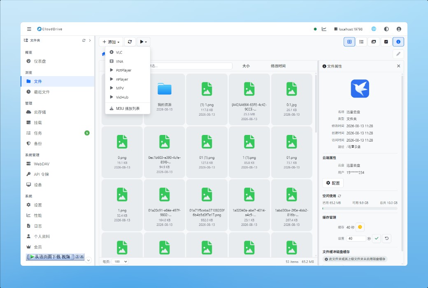Expand the sidebar folder panel chevron
Screen dimensions: 428x288
(90, 40)
